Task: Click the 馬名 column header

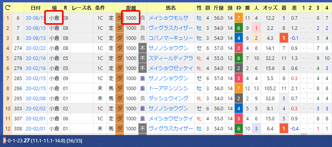Action: (171, 8)
